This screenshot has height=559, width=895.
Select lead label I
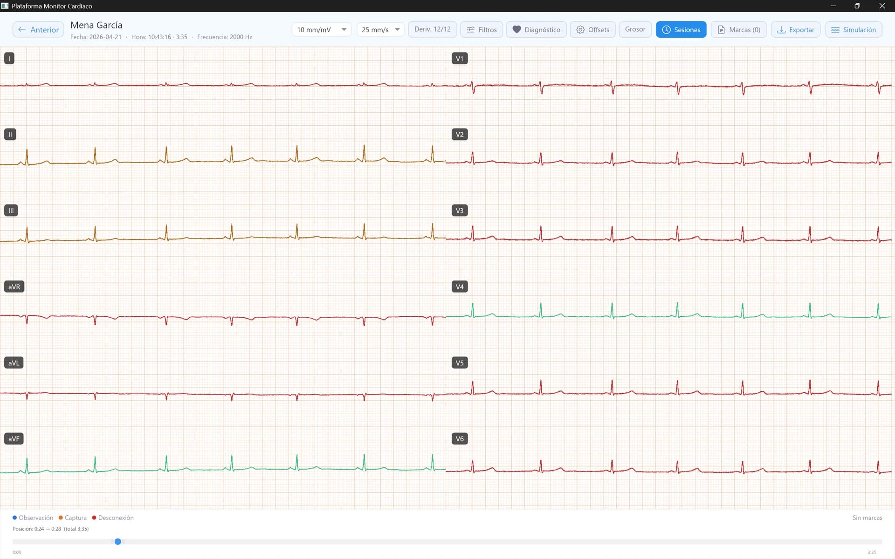coord(9,58)
